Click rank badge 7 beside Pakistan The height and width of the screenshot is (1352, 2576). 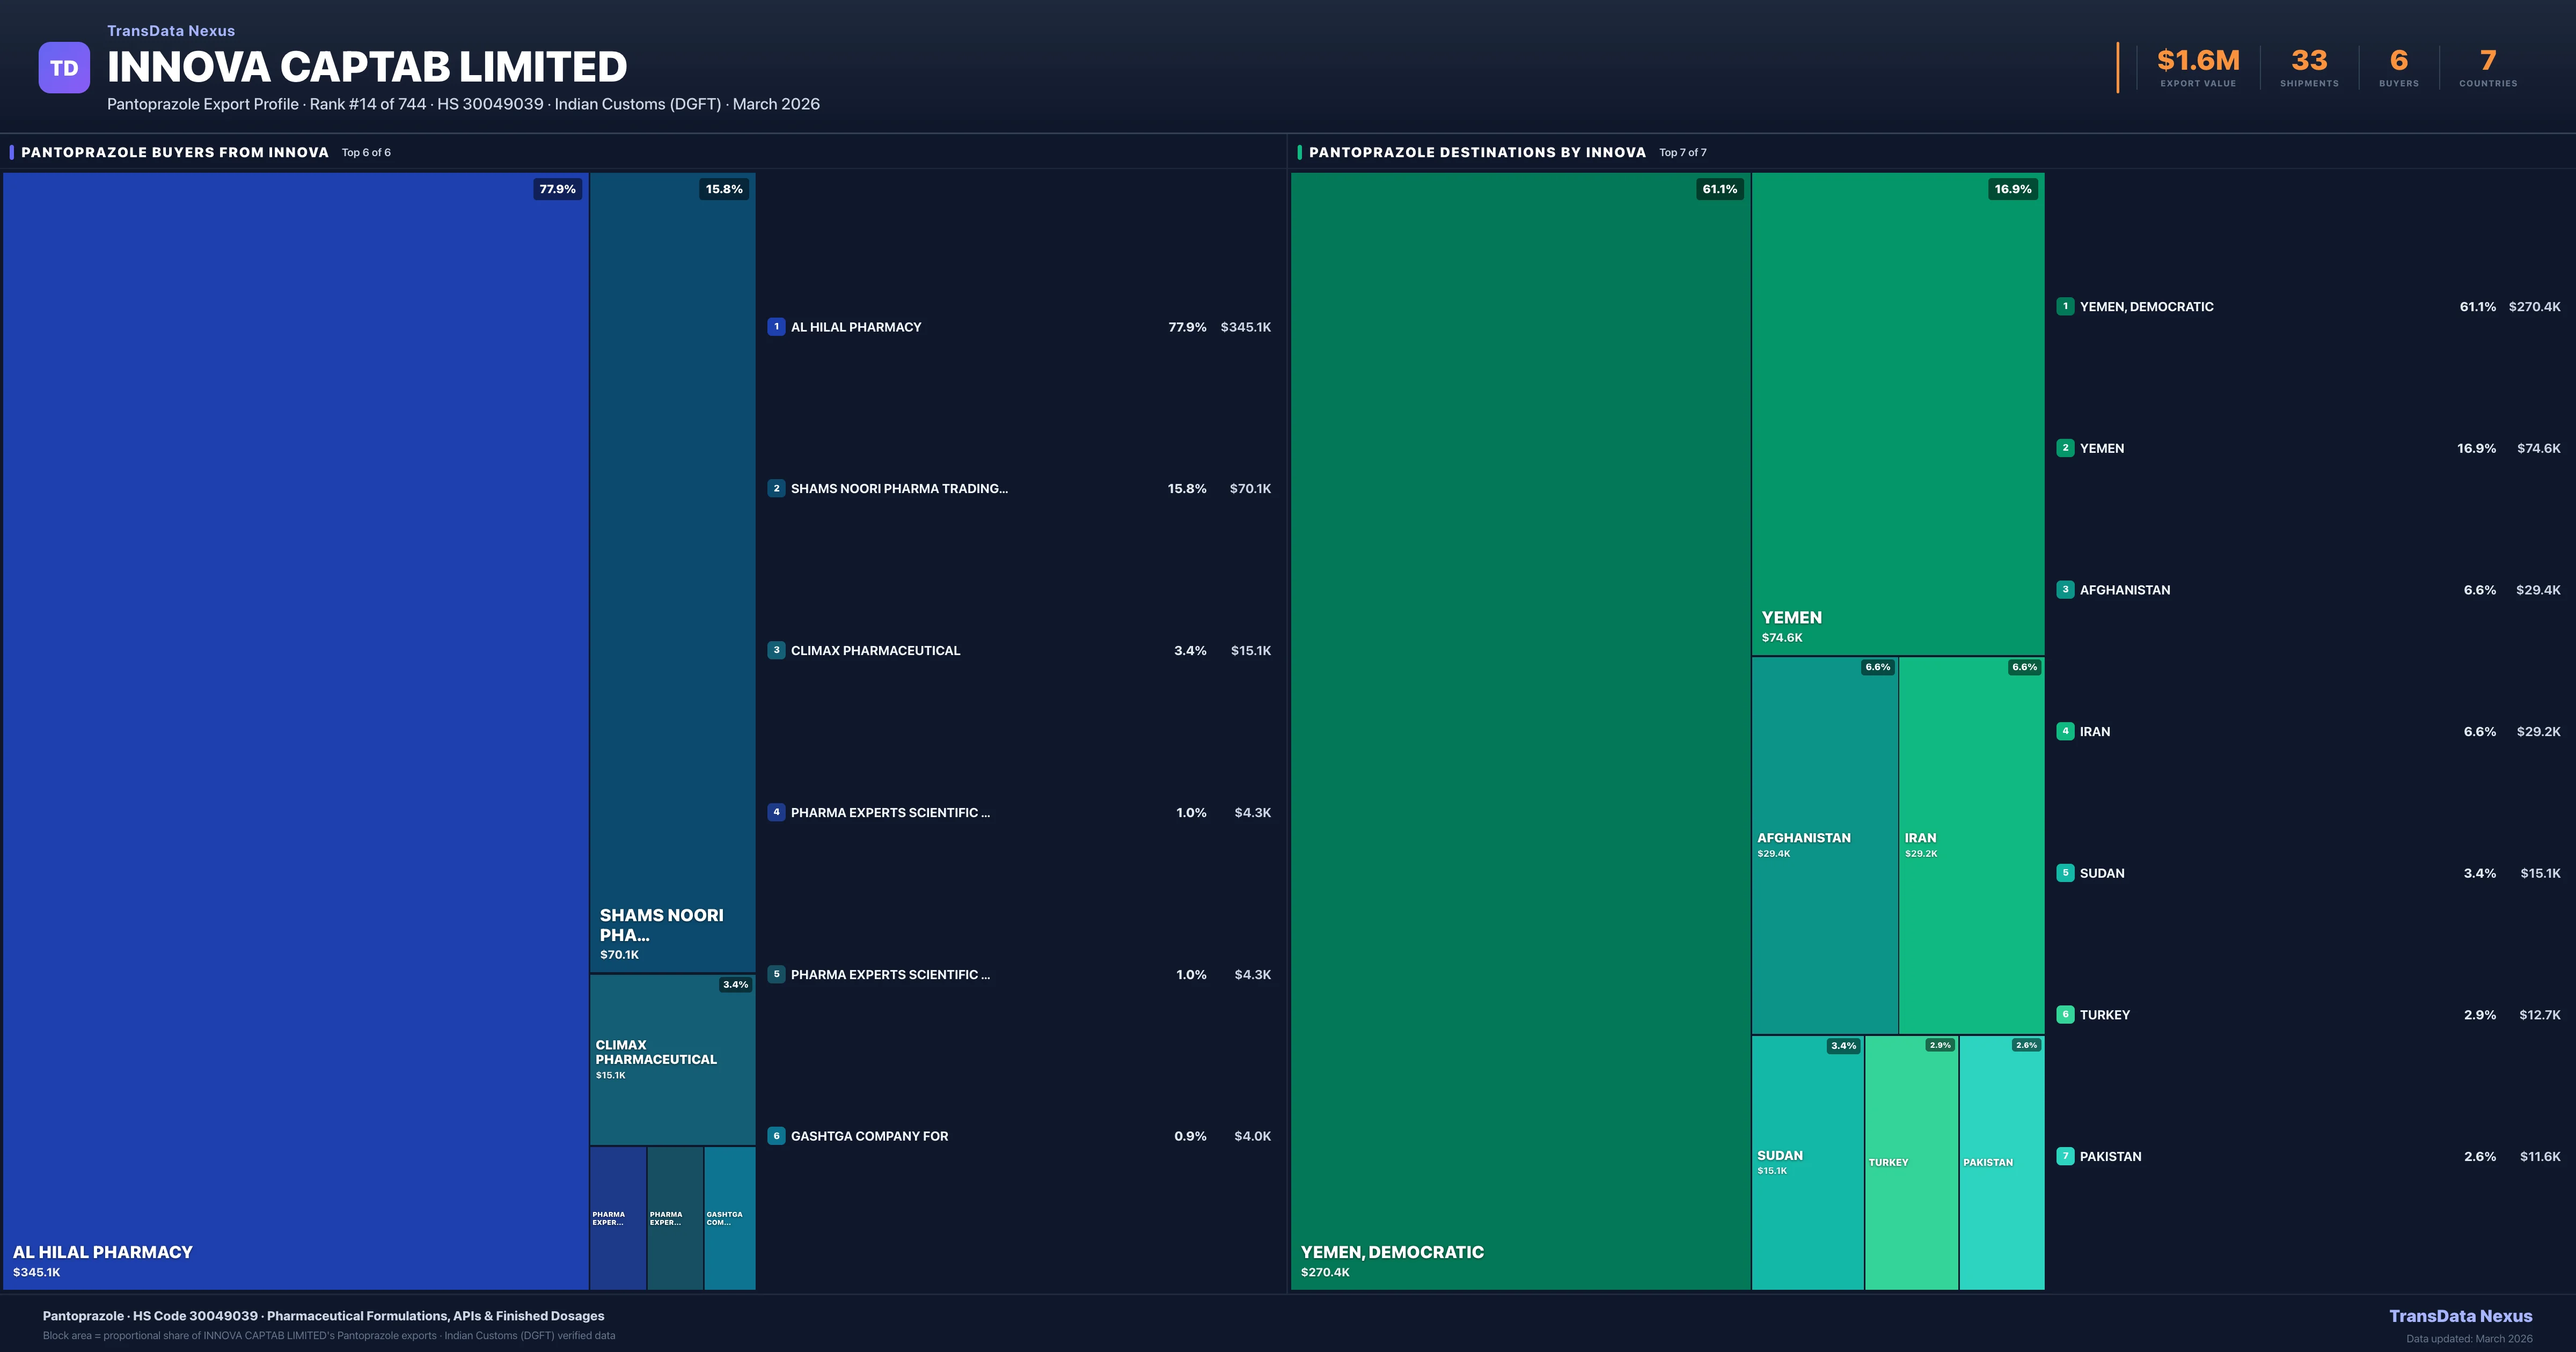point(2065,1156)
